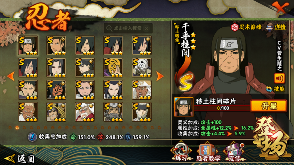Click 升星 star upgrade button
This screenshot has width=294, height=165.
(269, 106)
